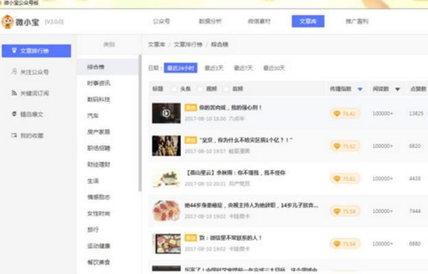The height and width of the screenshot is (274, 428).
Task: Click thumbnail of the 余秋雨 article
Action: point(166,178)
